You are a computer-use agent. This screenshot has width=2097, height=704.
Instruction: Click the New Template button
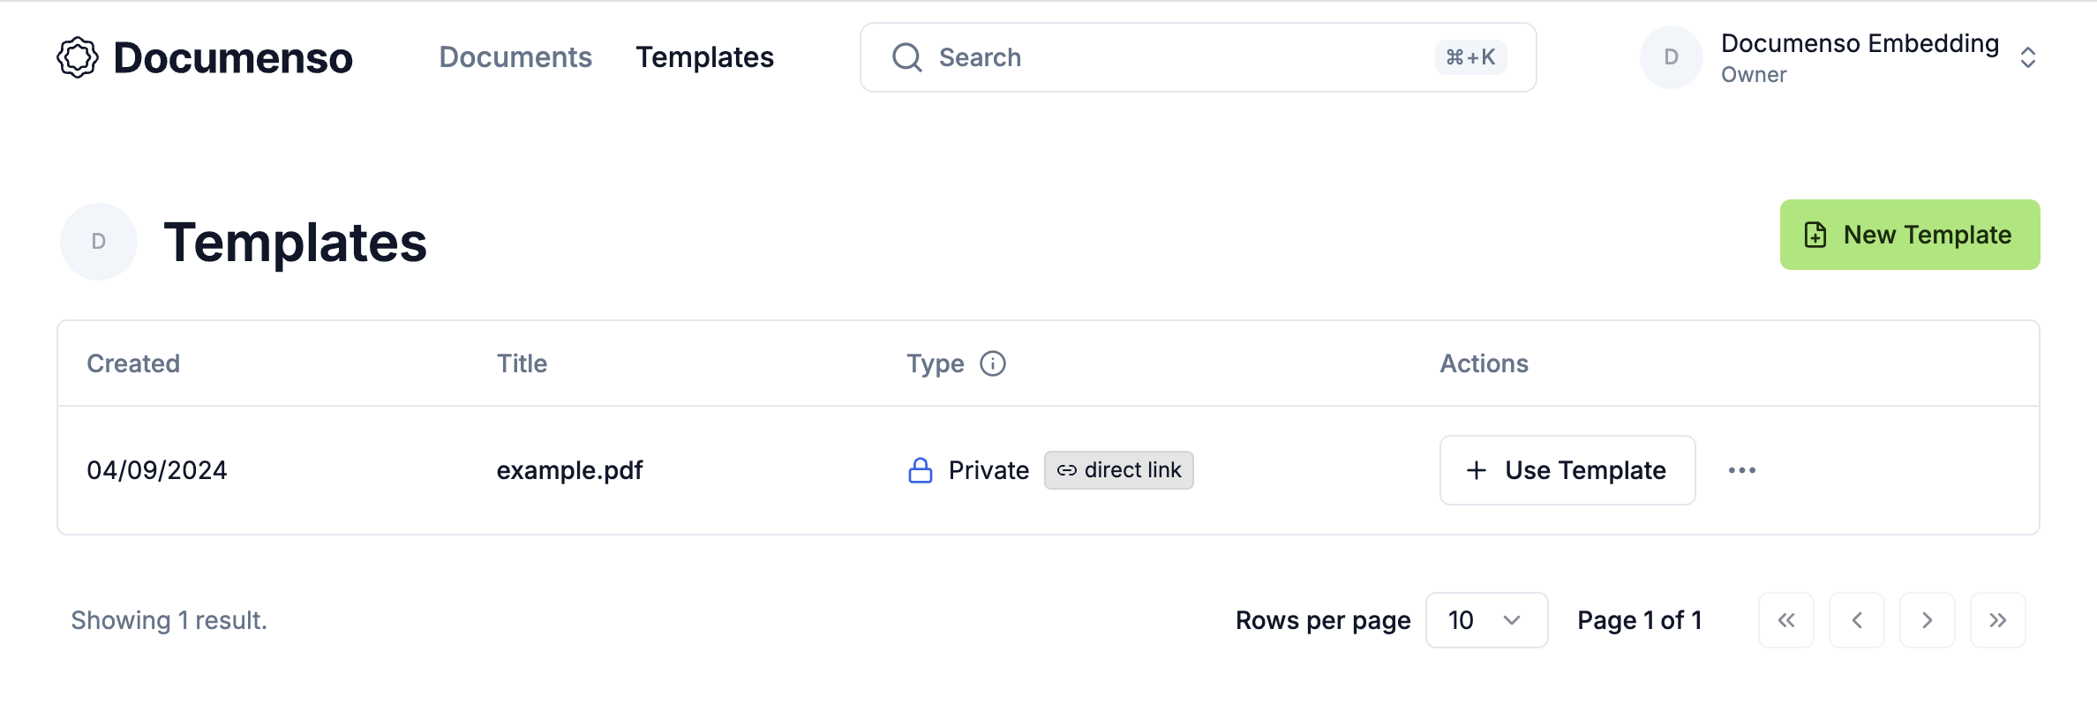click(1910, 235)
